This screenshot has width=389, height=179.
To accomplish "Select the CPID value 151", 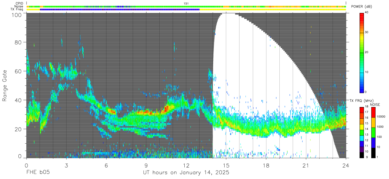I will (186, 3).
